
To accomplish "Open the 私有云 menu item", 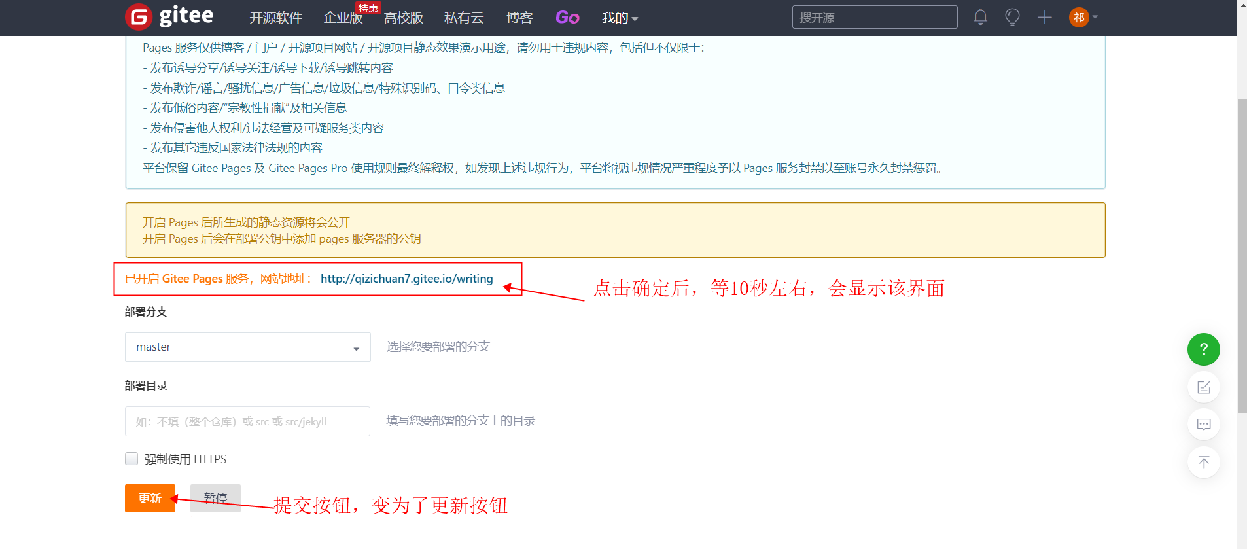I will tap(464, 18).
